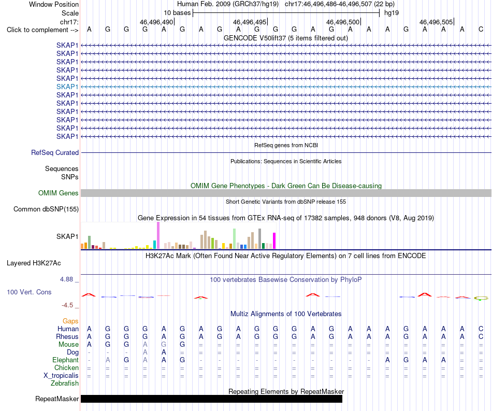The width and height of the screenshot is (492, 411).
Task: Click the 'SNPs' track label
Action: (70, 177)
